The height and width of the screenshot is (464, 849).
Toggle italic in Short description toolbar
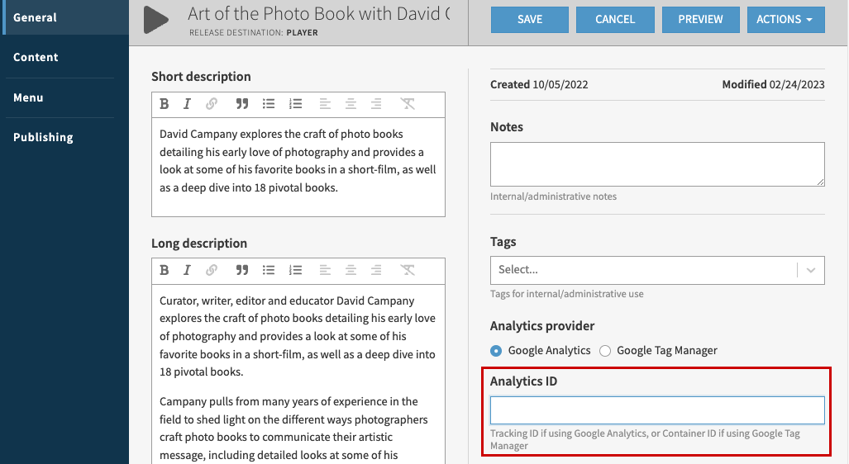[x=187, y=104]
